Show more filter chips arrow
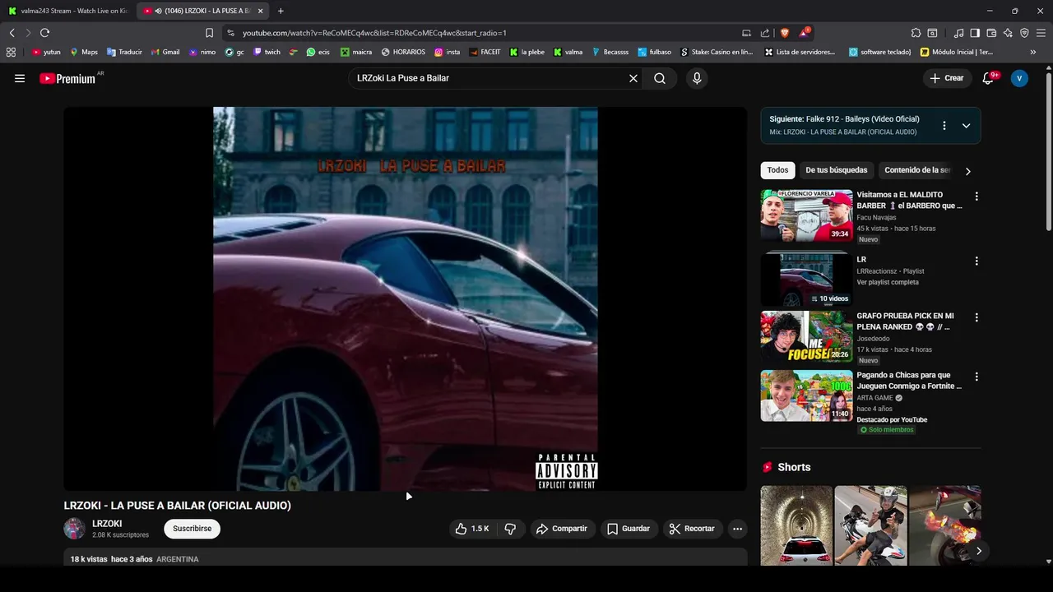Viewport: 1053px width, 592px height. (x=967, y=171)
